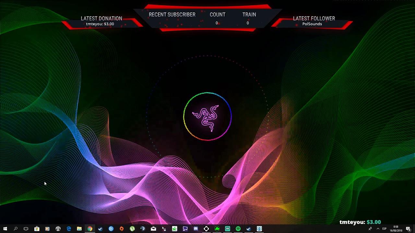Screen dimensions: 415x233
Task: Open Task View from the taskbar
Action: click(26, 229)
